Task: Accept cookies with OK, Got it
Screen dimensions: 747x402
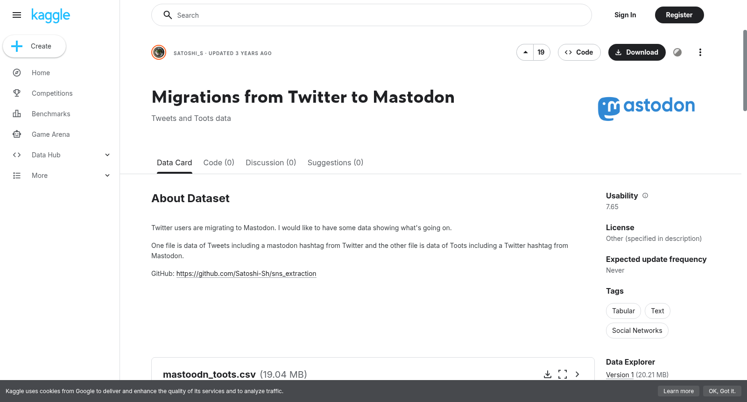Action: (x=722, y=391)
